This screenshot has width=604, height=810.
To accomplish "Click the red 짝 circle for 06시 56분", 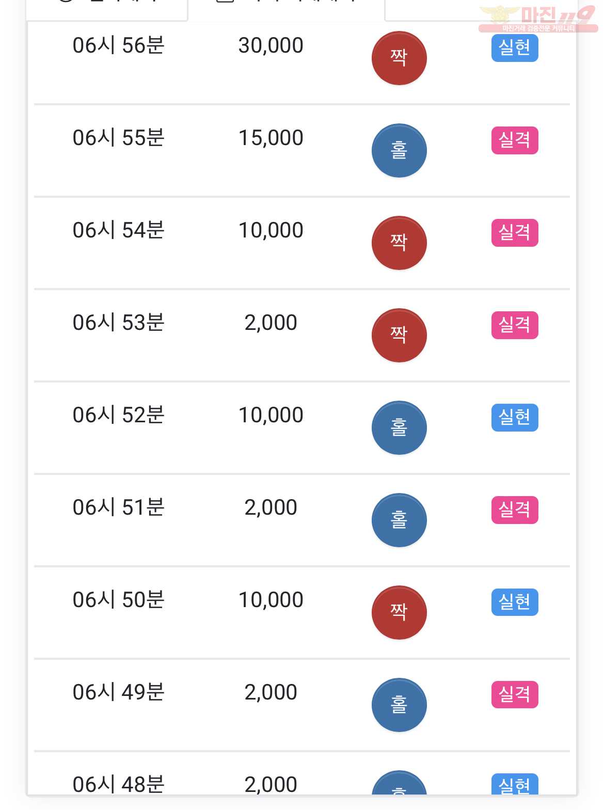I will (x=399, y=58).
